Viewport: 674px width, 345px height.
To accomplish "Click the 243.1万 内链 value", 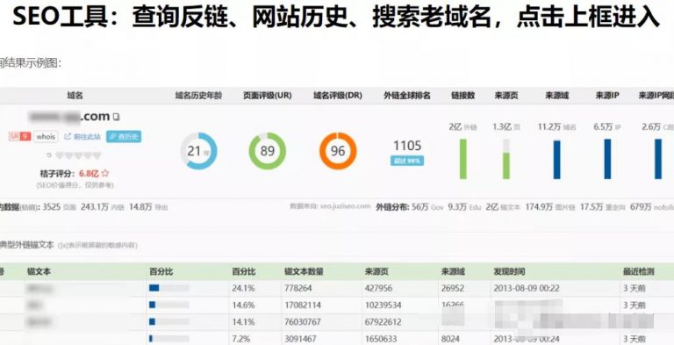I will (x=103, y=207).
